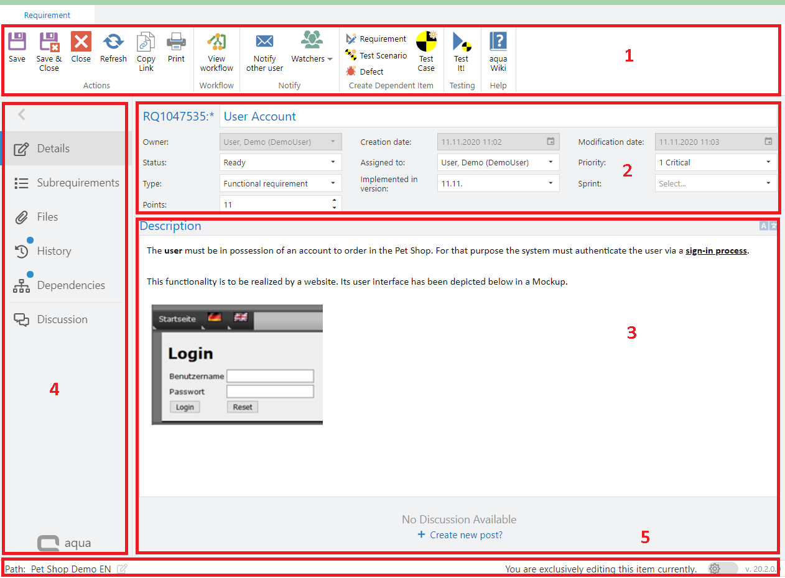Screen dimensions: 785x578
Task: Launch Test It! from the Testing group
Action: click(461, 42)
